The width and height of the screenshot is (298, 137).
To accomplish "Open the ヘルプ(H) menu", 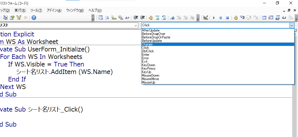I will coord(95,10).
